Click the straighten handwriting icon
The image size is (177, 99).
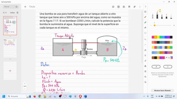pos(145,55)
